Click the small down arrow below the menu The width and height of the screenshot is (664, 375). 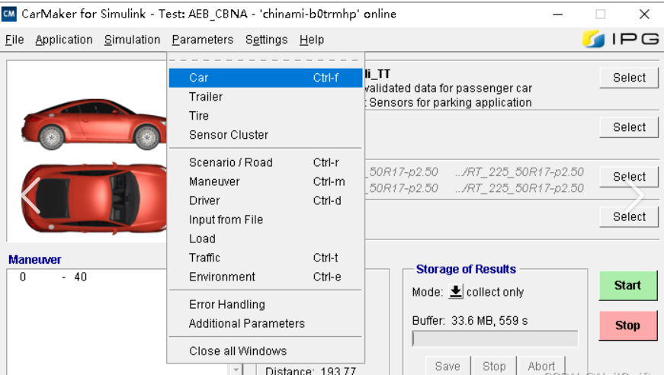point(236,370)
